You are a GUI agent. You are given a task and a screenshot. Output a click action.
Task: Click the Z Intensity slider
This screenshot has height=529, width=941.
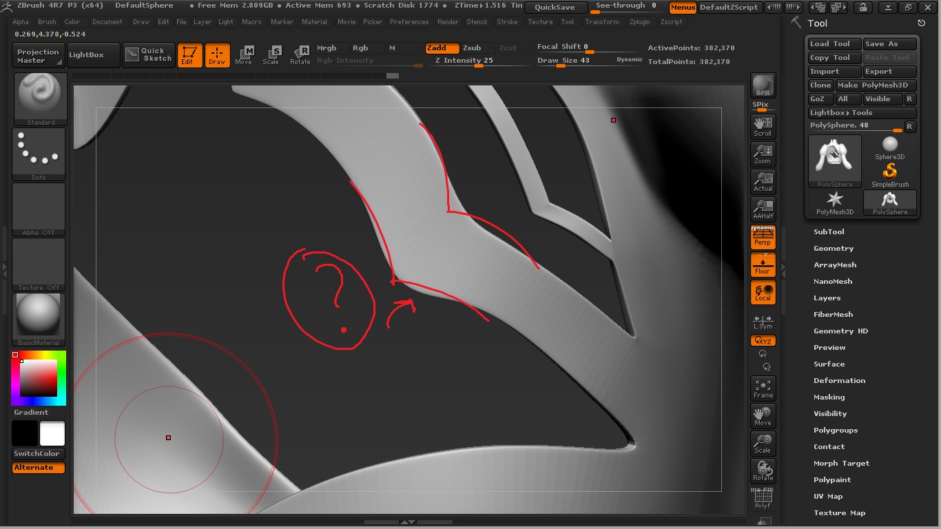pyautogui.click(x=464, y=61)
